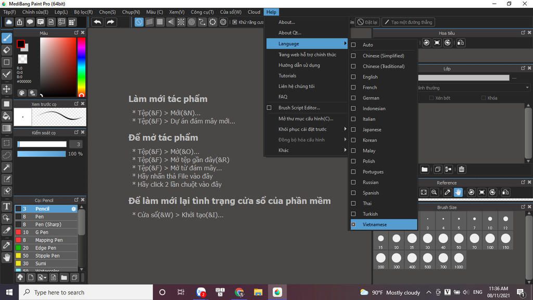
Task: Check the English language option
Action: tap(353, 77)
